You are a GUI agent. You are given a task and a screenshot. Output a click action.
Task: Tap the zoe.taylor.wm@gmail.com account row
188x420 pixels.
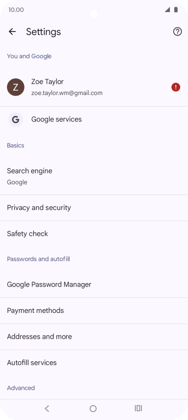[x=94, y=87]
